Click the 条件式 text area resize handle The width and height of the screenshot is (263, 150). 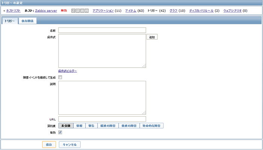point(144,66)
